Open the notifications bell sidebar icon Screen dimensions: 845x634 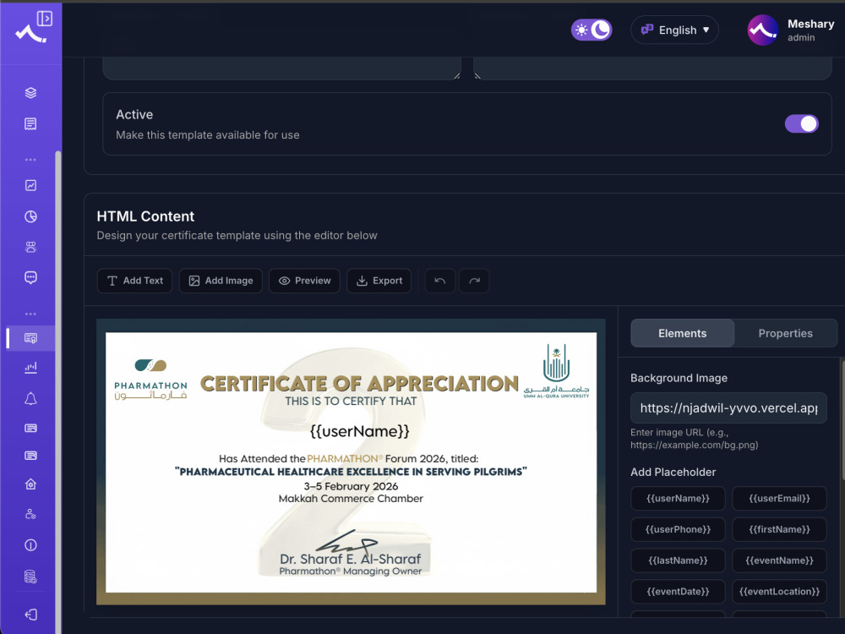pos(30,398)
